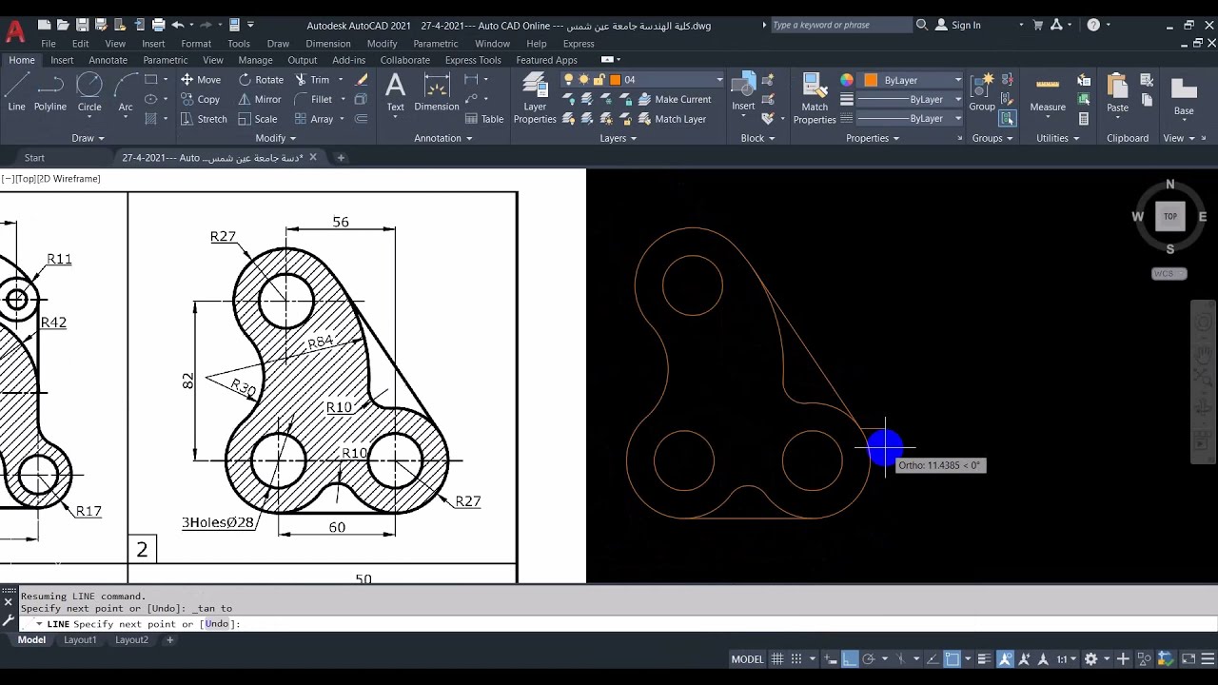This screenshot has width=1218, height=685.
Task: Add a new drawing tab with plus
Action: [x=341, y=158]
